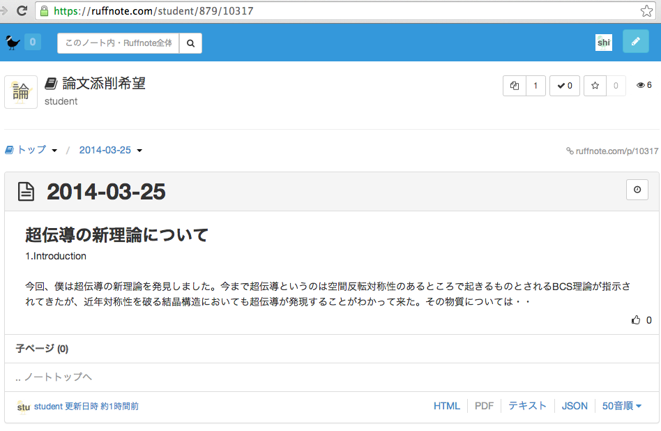Go to ノートトップへ link

54,377
